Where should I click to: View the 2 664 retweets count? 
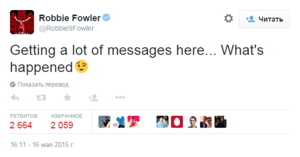21,125
